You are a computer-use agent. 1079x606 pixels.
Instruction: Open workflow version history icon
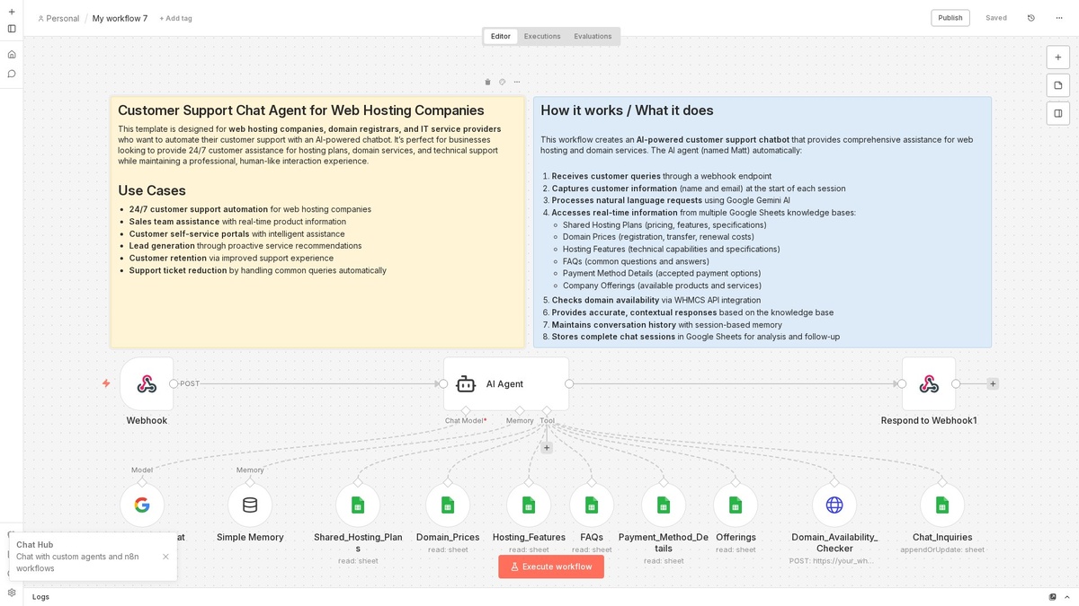pyautogui.click(x=1031, y=18)
